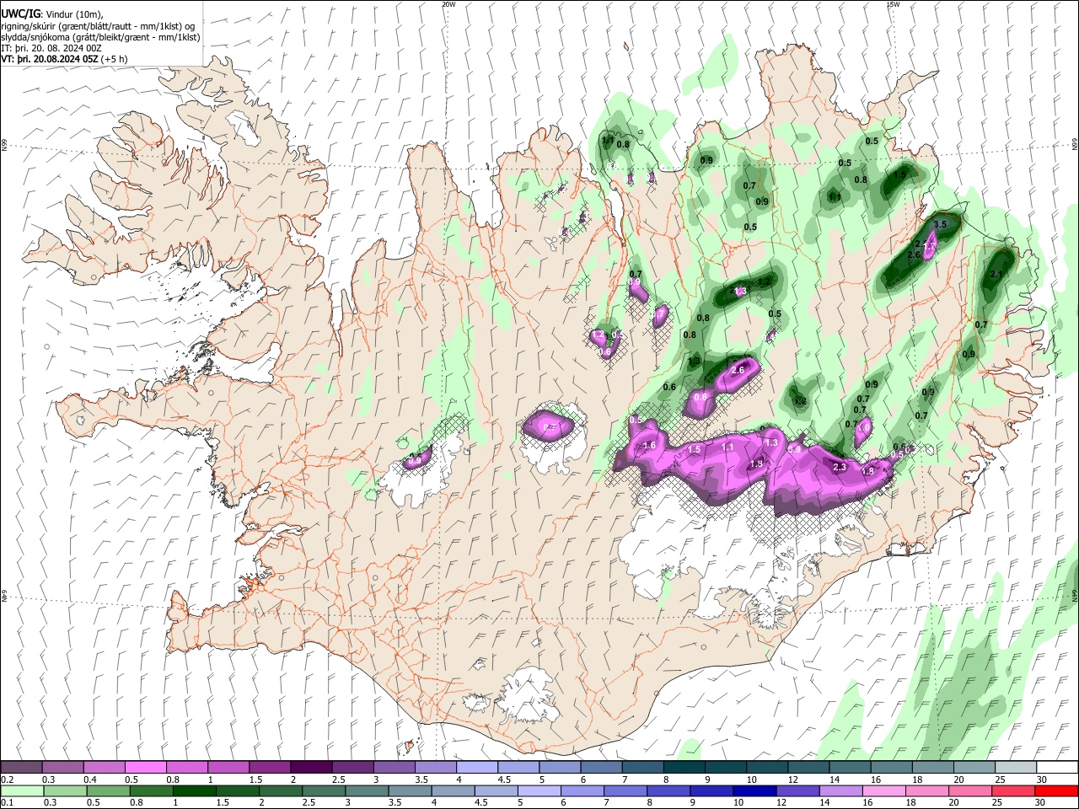Select the darkest green 1–1.5 rain legend swatch
The height and width of the screenshot is (809, 1079).
coord(194,790)
